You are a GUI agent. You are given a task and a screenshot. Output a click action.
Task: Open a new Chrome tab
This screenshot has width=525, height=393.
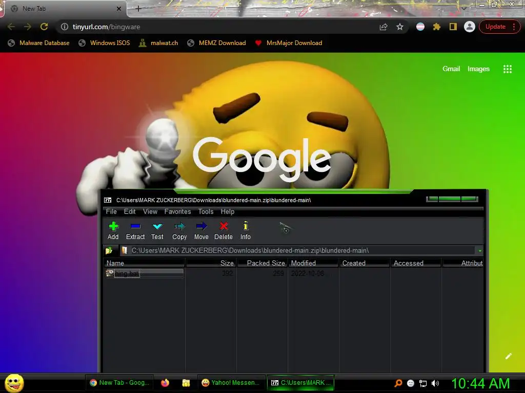point(138,9)
